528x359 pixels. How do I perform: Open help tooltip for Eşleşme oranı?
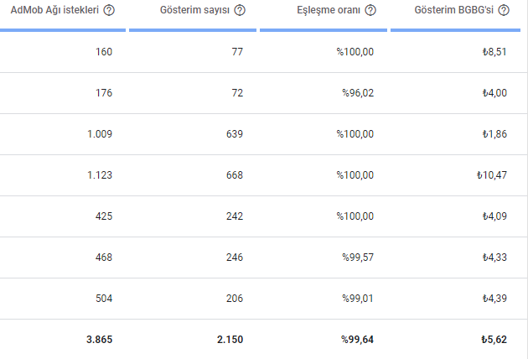[x=370, y=11]
